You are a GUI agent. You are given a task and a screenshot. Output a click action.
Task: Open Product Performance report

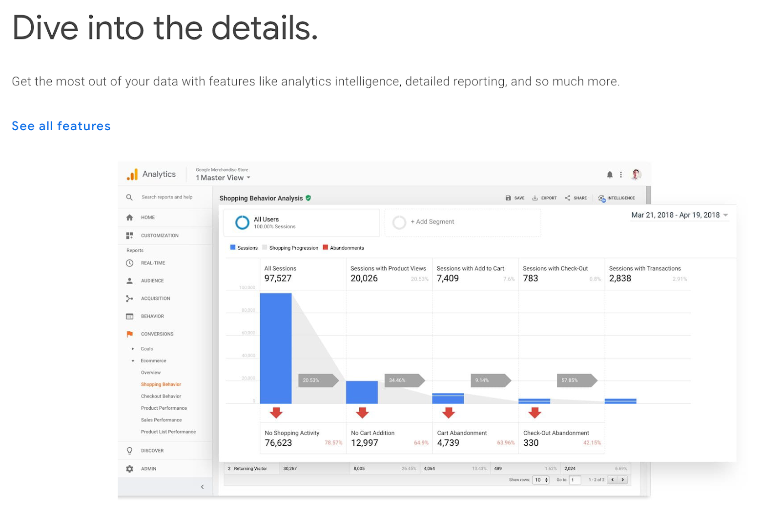click(x=164, y=408)
